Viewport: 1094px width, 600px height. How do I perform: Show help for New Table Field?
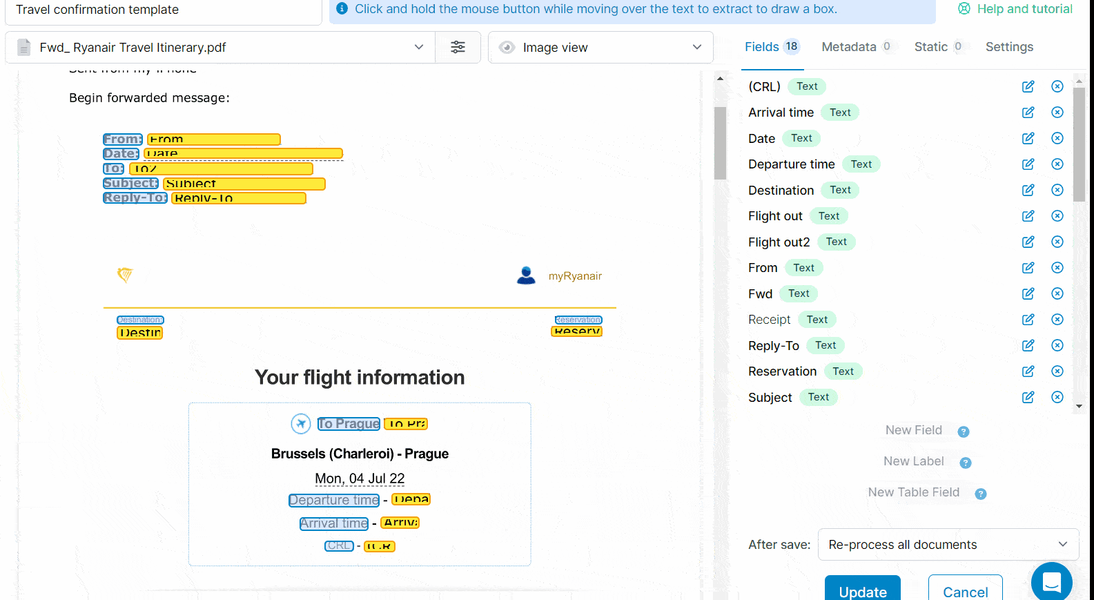981,494
